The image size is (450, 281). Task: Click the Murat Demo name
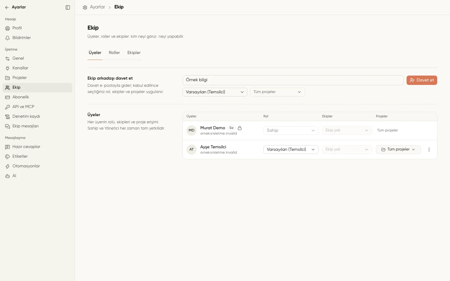click(212, 128)
